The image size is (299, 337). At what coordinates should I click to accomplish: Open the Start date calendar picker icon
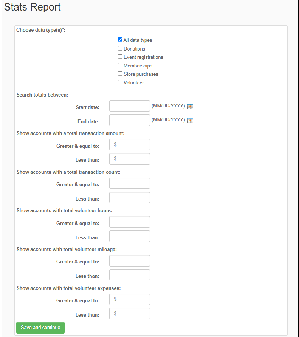pyautogui.click(x=190, y=106)
